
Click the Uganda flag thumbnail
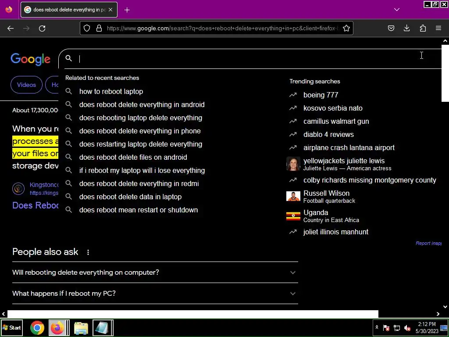tap(293, 216)
